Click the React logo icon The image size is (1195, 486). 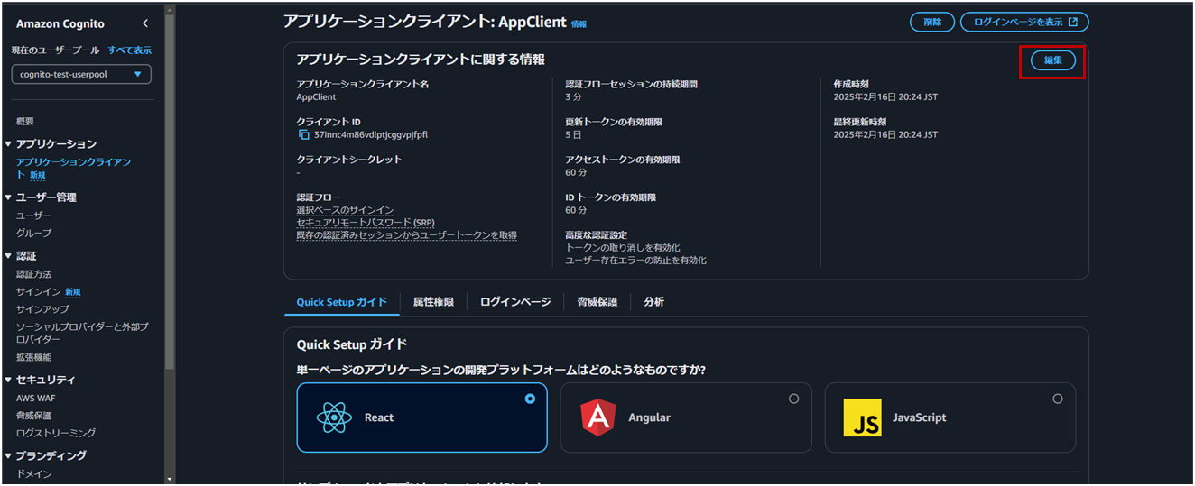(333, 417)
